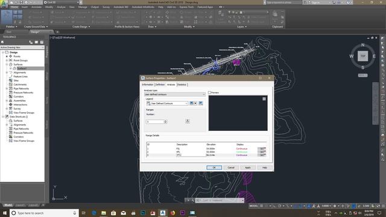
Task: Click the display color swatch for third range row
Action: 261,155
